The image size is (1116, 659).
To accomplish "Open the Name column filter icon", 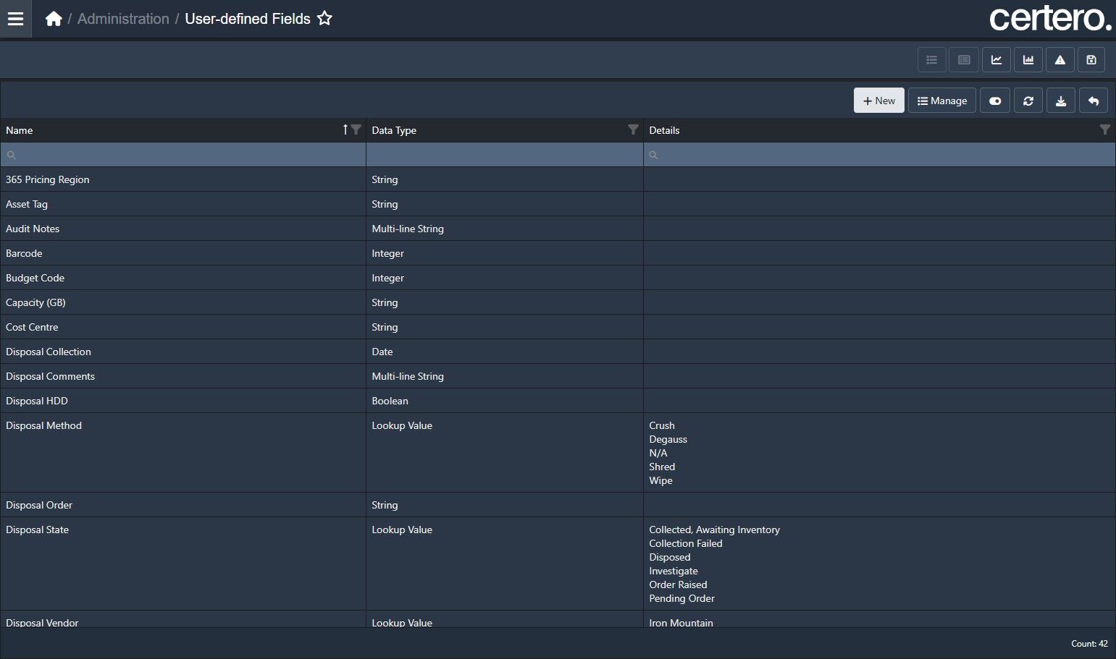I will tap(356, 129).
